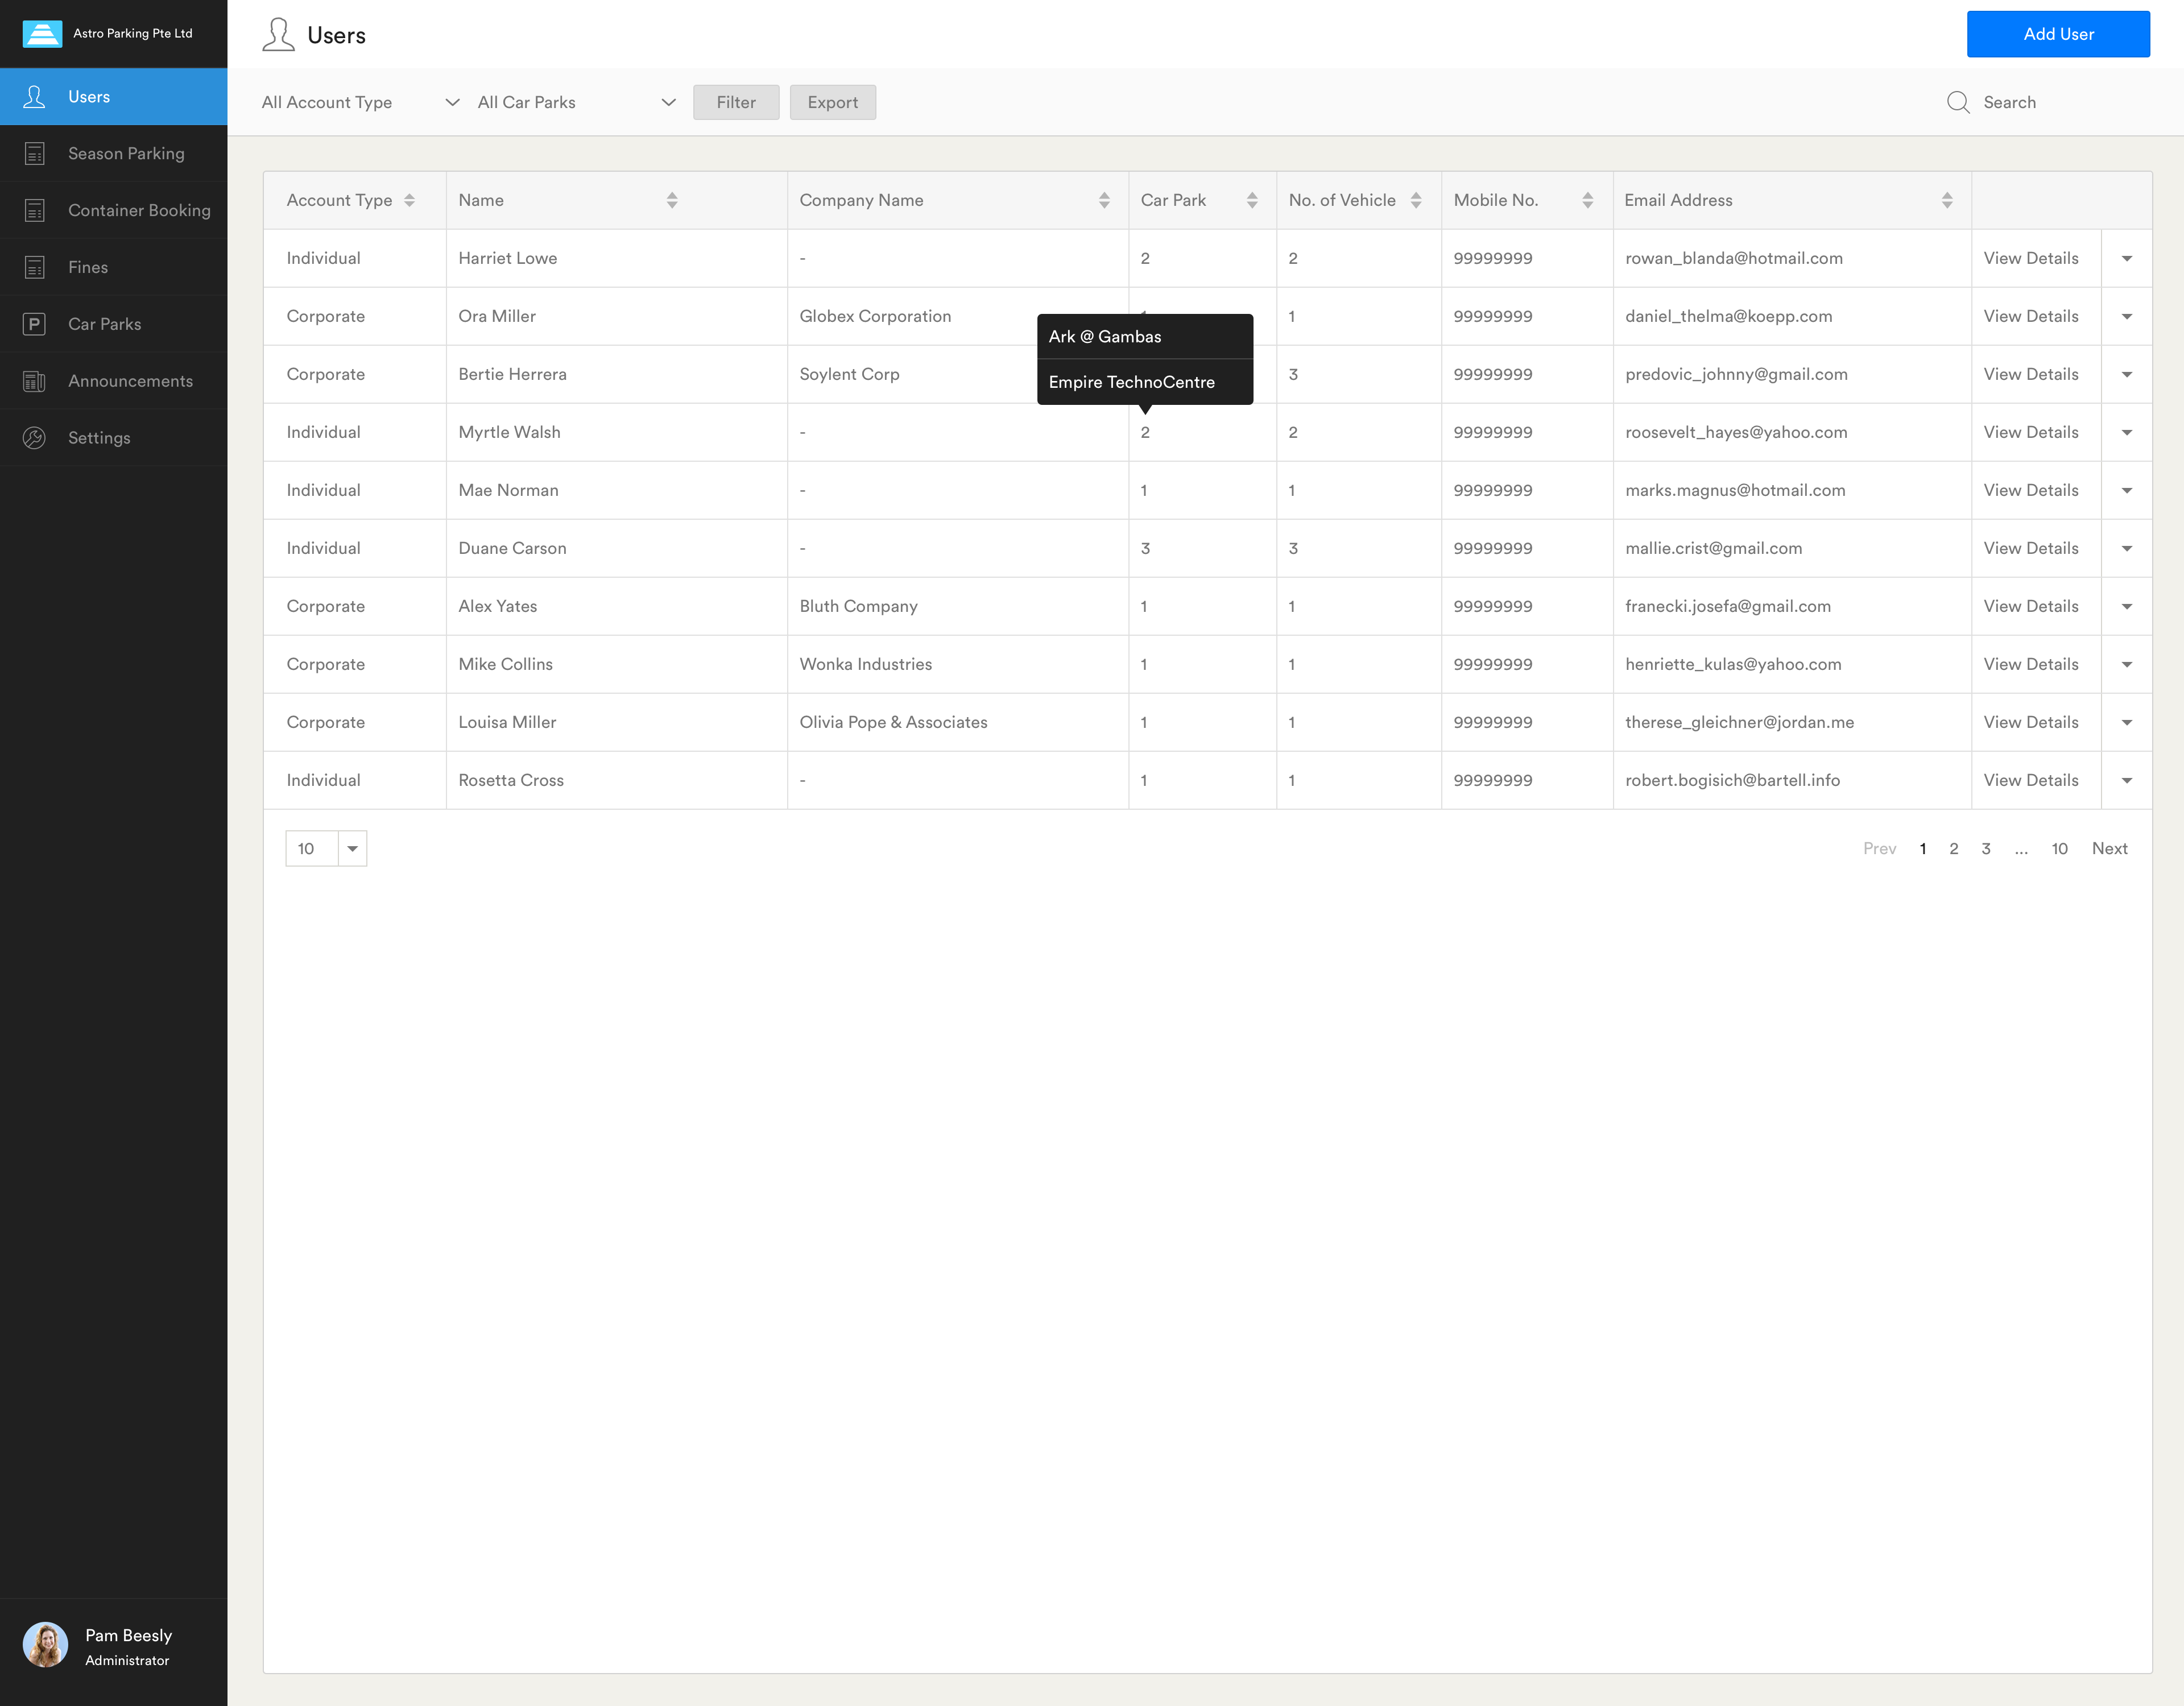The height and width of the screenshot is (1706, 2184).
Task: Open the rows-per-page dropdown showing 10
Action: (352, 848)
